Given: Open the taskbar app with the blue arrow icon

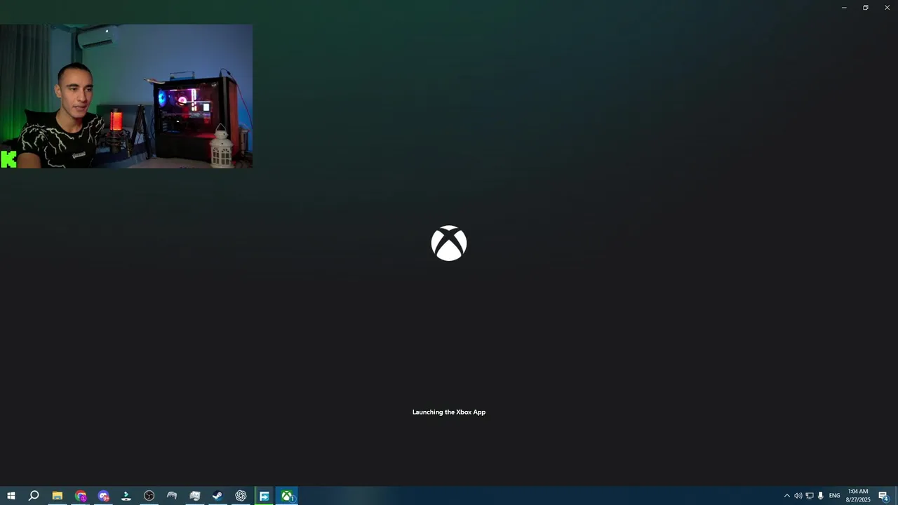Looking at the screenshot, I should coord(264,496).
